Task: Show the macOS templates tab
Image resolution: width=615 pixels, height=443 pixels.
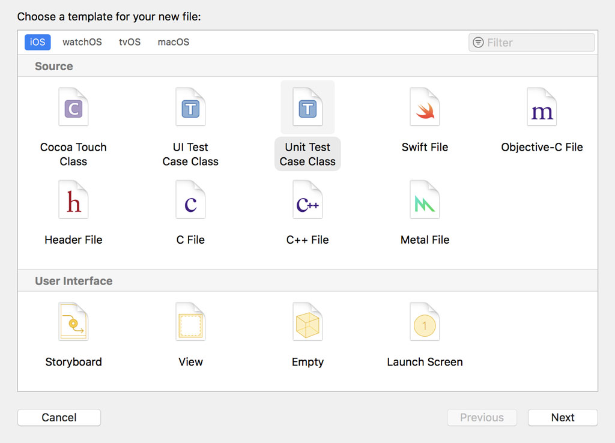Action: coord(174,42)
